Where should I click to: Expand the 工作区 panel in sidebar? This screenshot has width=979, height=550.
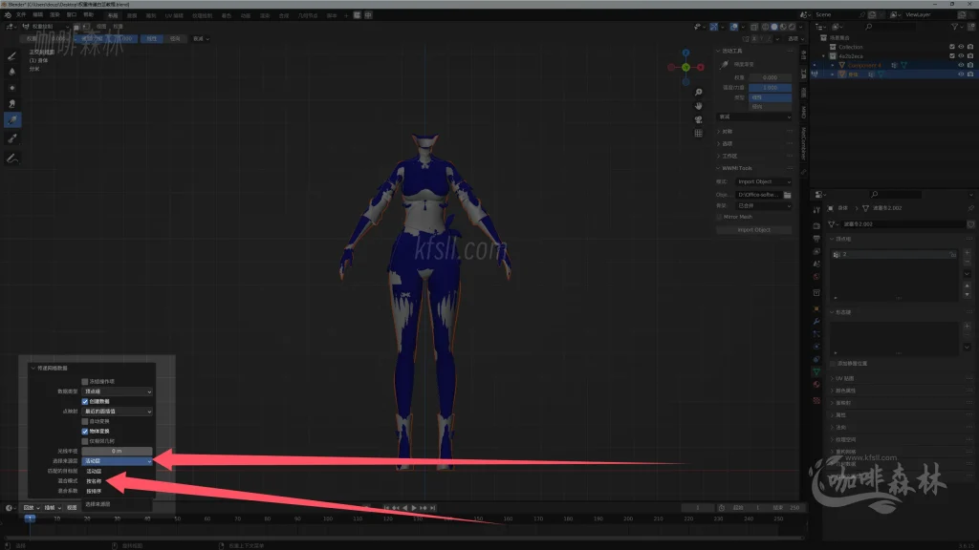click(729, 156)
